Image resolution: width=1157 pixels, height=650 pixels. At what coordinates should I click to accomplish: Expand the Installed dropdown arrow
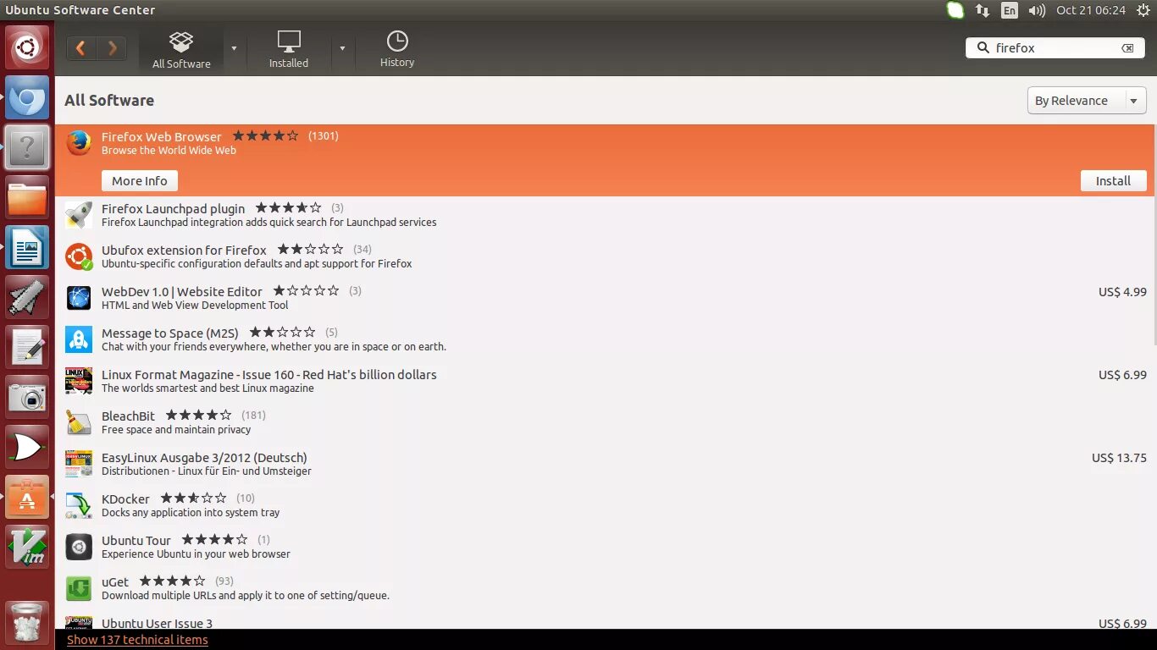coord(342,48)
